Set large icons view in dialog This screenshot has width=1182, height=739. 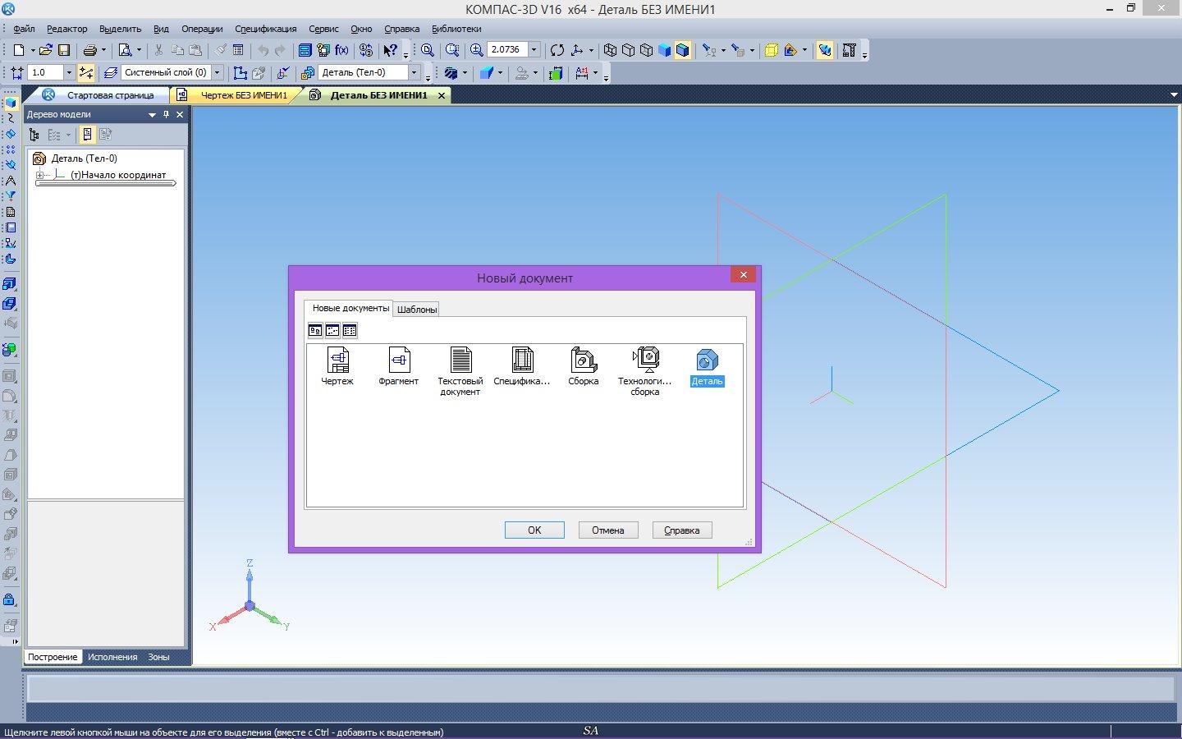[x=315, y=330]
